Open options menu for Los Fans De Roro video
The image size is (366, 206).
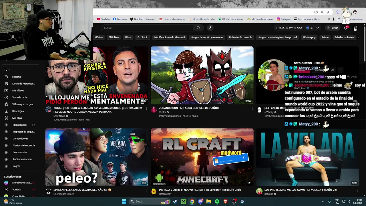click(x=357, y=108)
